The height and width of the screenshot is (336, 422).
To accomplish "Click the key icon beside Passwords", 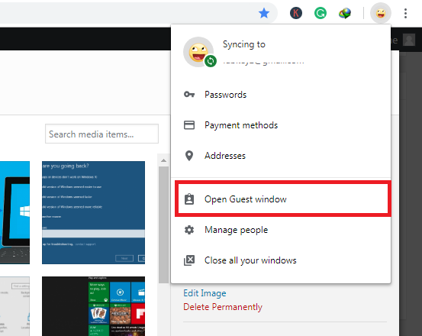I will (x=189, y=95).
